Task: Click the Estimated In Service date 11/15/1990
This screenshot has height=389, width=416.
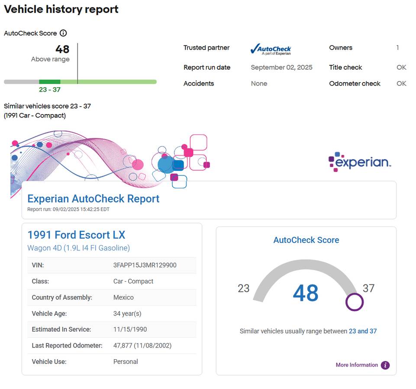Action: (x=130, y=329)
